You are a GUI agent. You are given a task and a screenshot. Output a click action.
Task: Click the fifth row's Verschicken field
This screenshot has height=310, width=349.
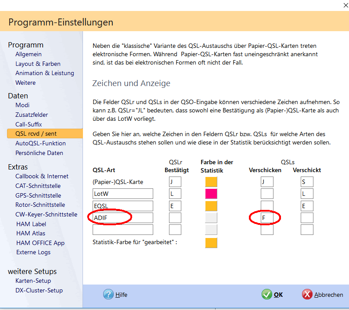coord(267,230)
